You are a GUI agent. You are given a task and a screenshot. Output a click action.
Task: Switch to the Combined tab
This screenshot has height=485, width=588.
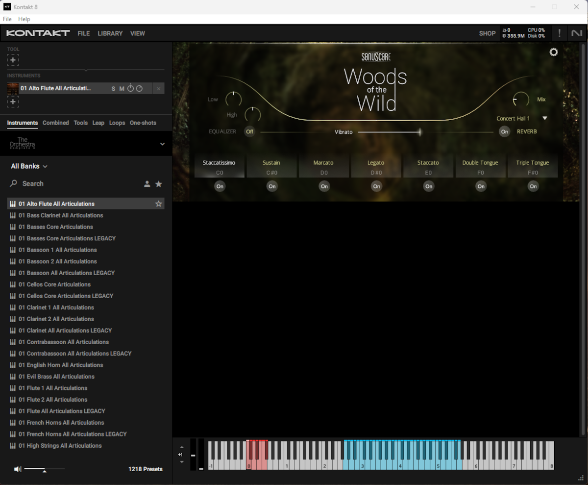[56, 123]
